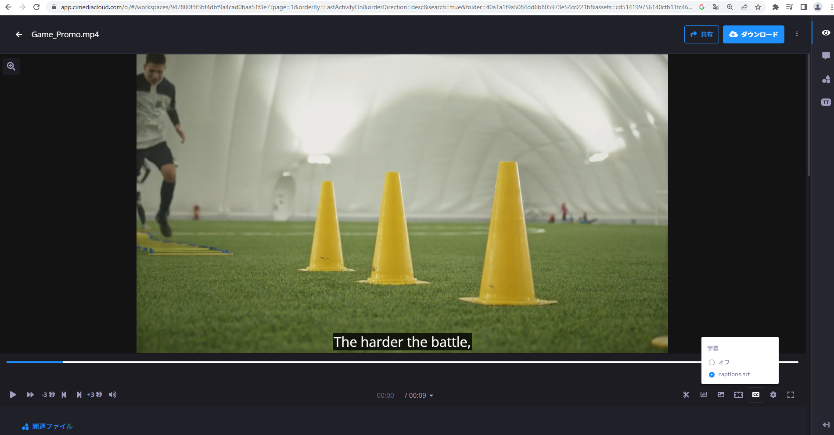Click the page vertical scrollbar
The image size is (834, 435).
809,115
